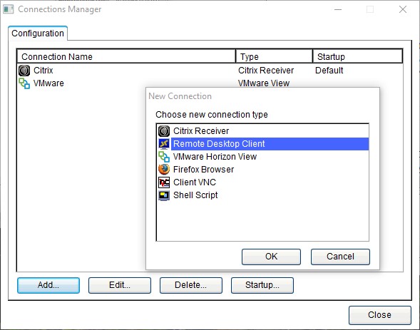Select Remote Desktop Client connection type
This screenshot has width=420, height=330.
coord(262,144)
